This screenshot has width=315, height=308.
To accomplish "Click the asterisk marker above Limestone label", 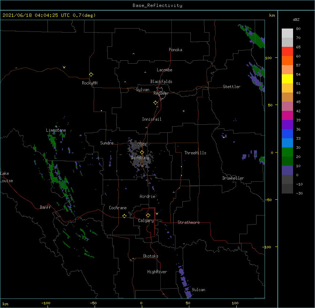I will click(x=56, y=127).
